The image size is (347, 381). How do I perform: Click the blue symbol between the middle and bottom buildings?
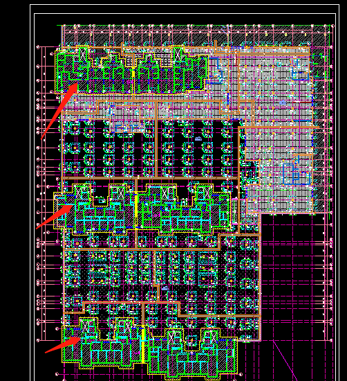[x=165, y=288]
